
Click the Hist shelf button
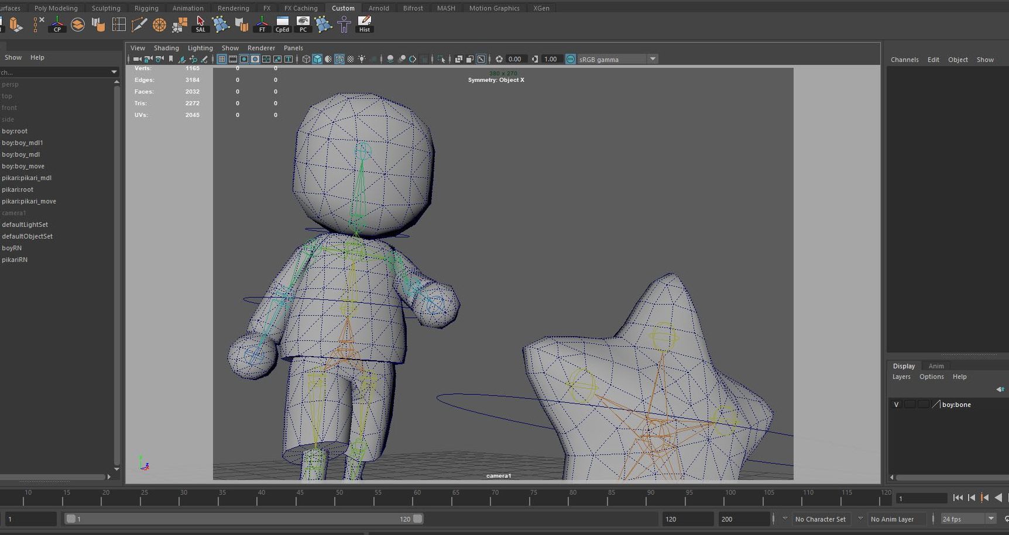tap(364, 24)
